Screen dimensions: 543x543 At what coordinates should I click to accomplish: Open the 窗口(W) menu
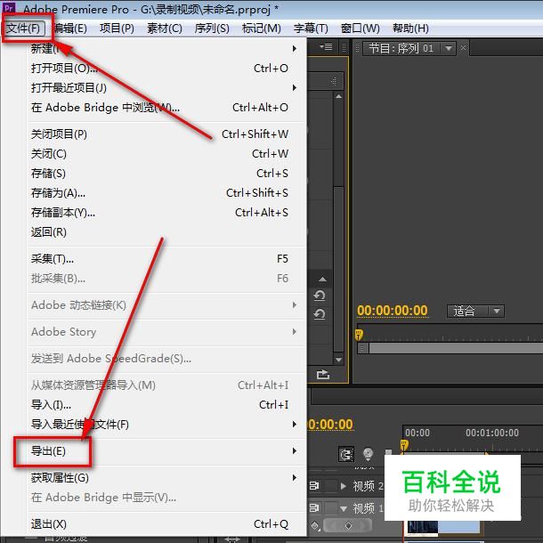361,28
